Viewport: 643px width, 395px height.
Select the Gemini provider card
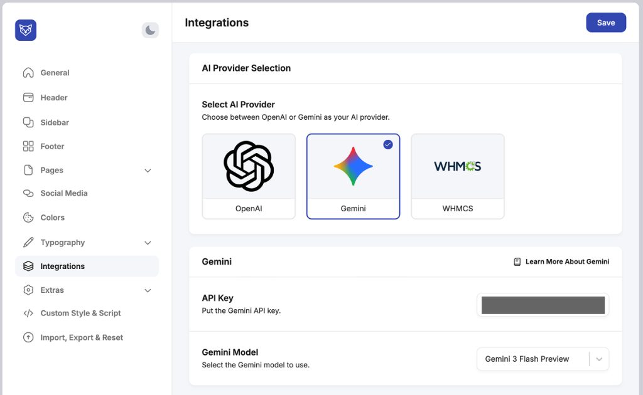pyautogui.click(x=353, y=176)
